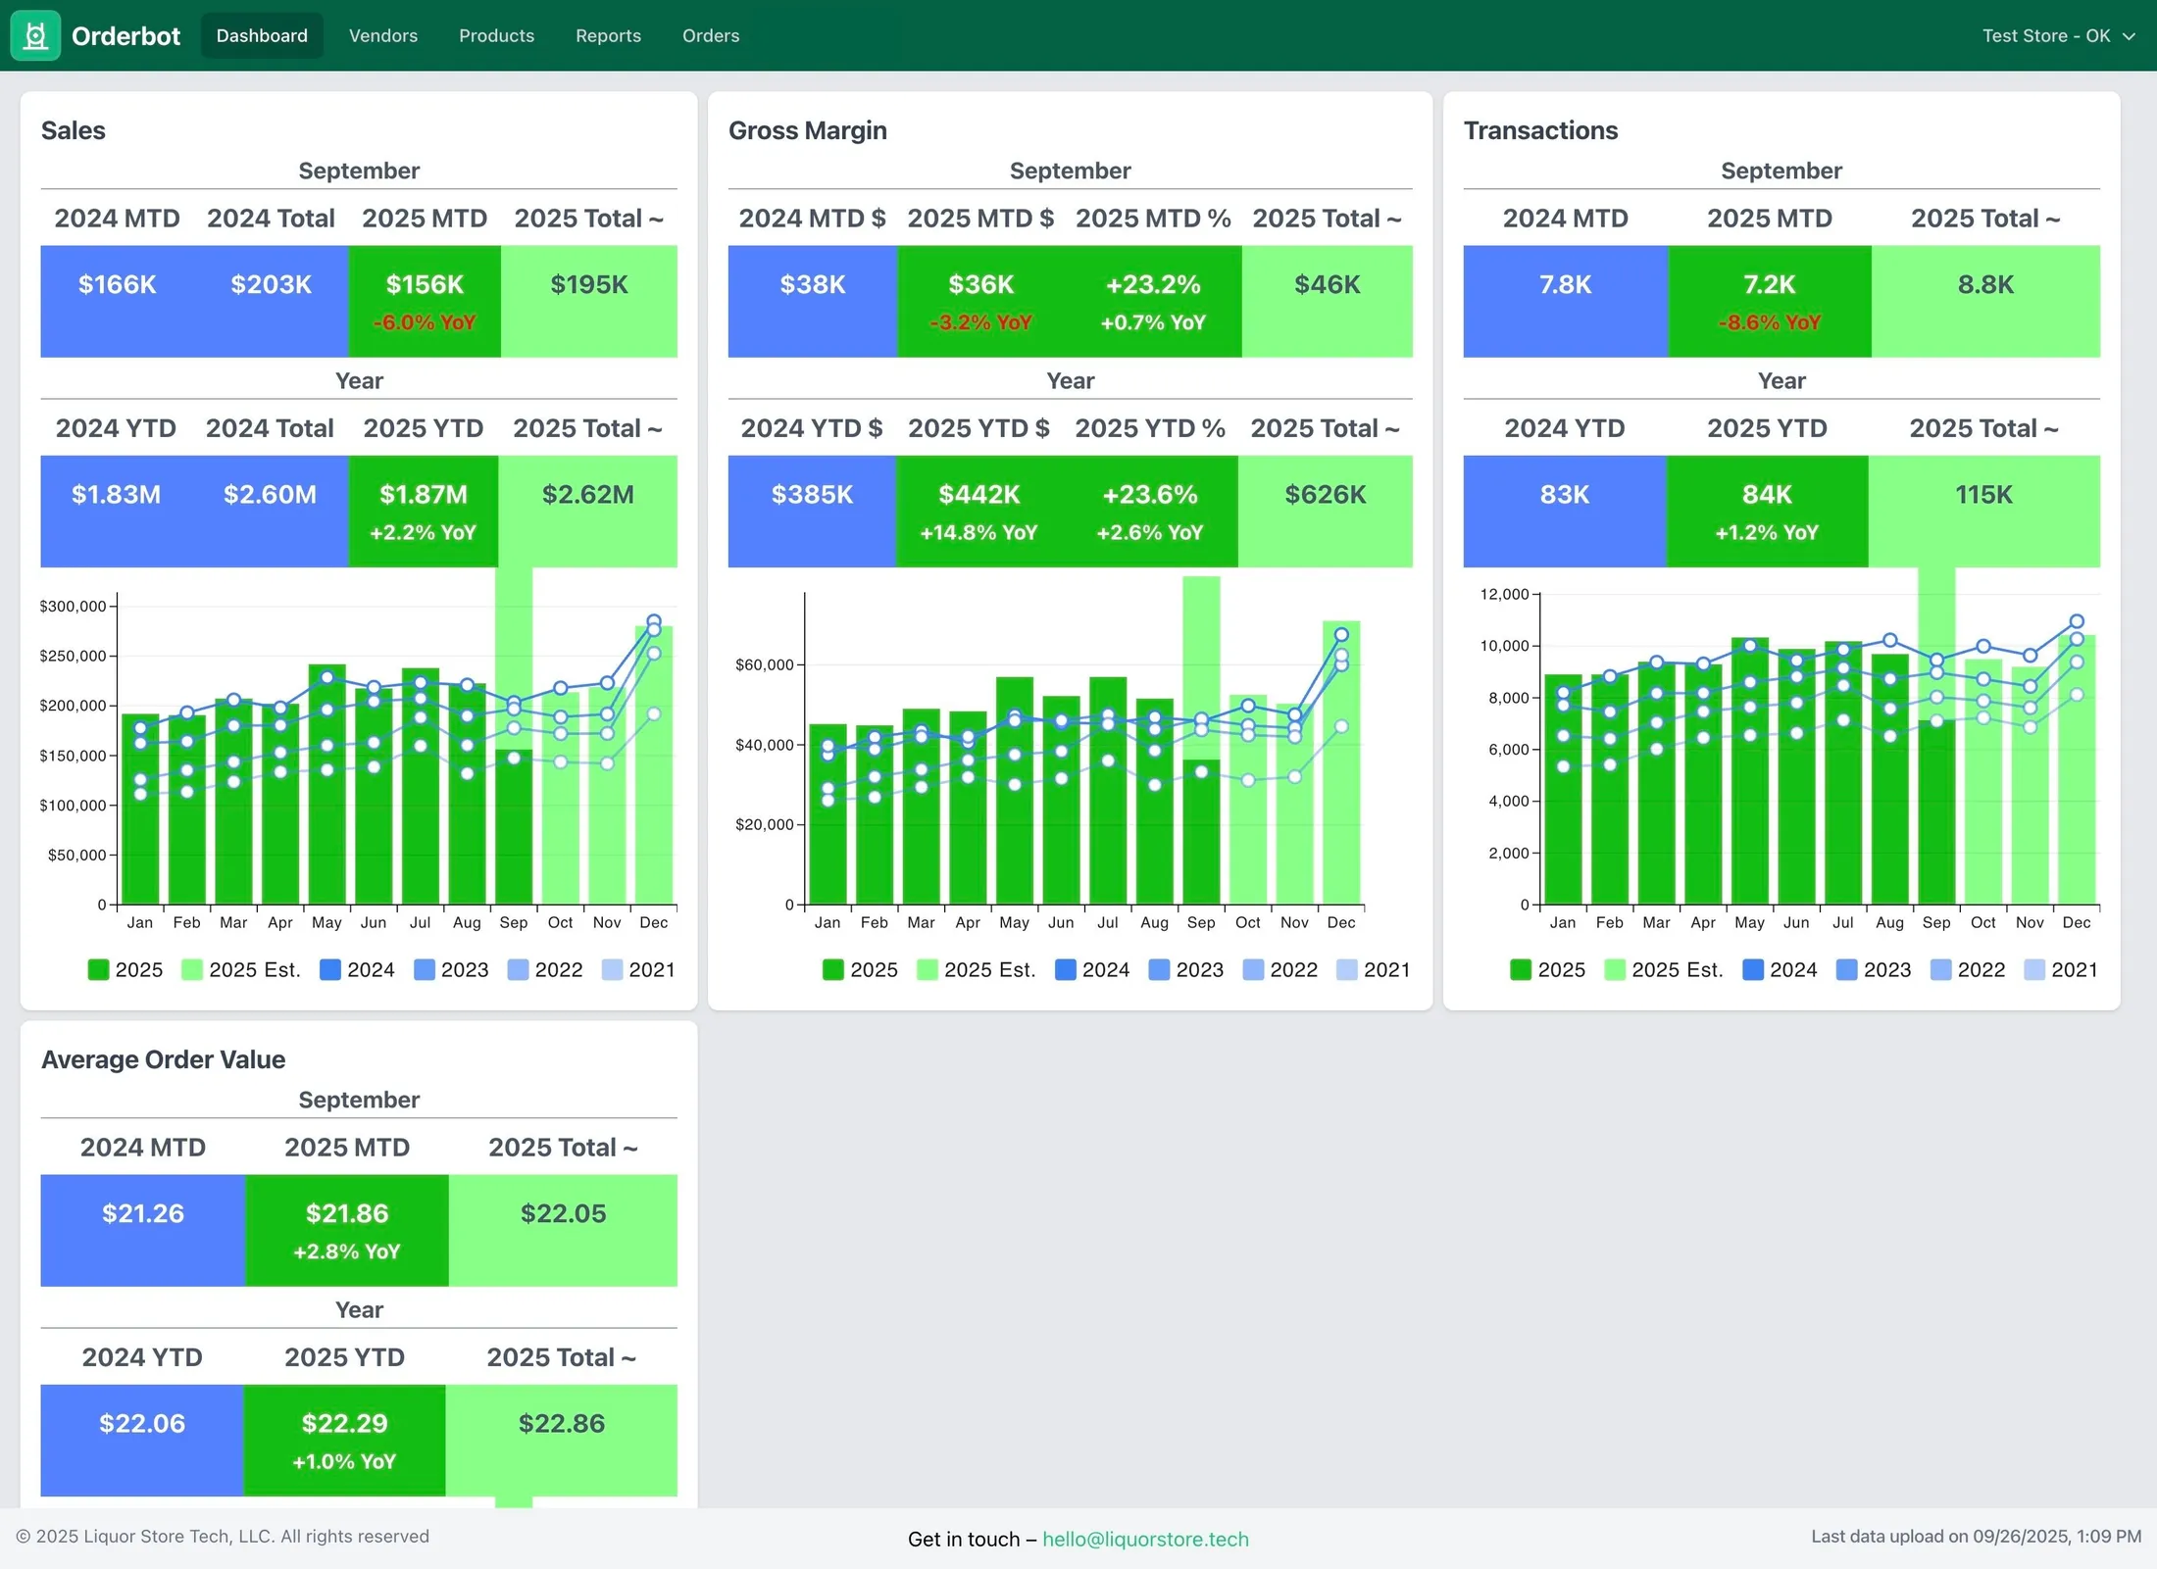This screenshot has height=1569, width=2157.
Task: Expand the store selector chevron arrow
Action: click(2129, 36)
